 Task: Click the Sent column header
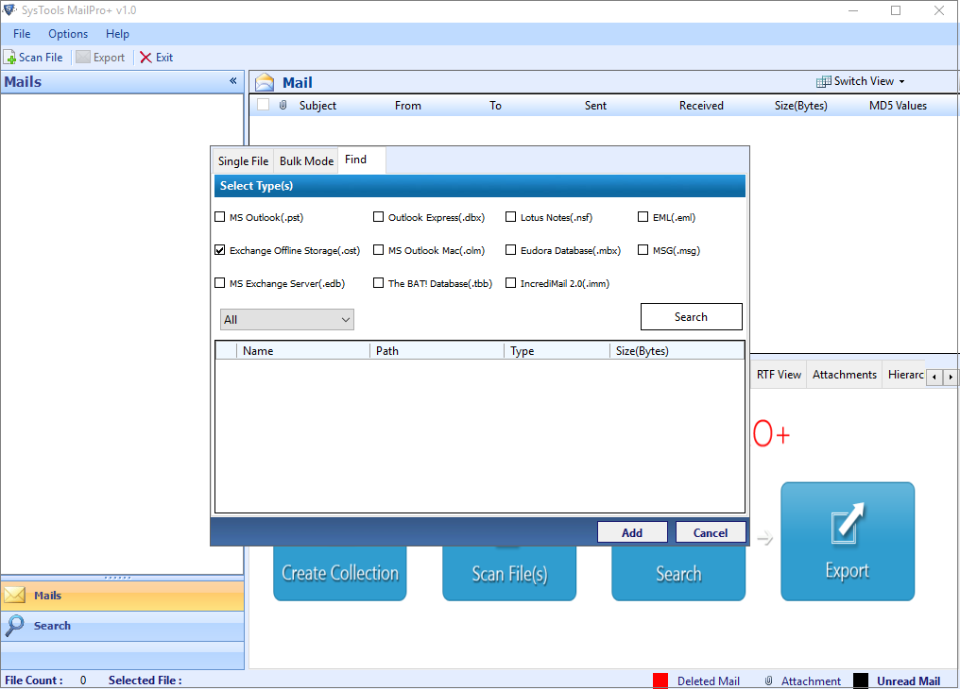[x=595, y=105]
